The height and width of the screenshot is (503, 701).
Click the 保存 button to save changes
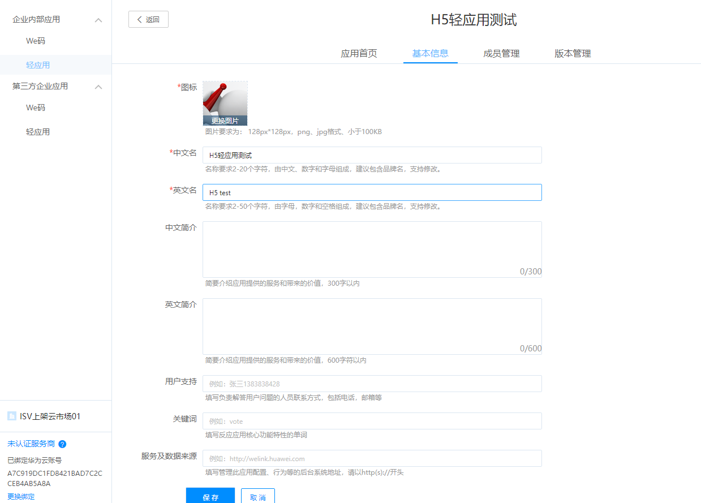pos(210,496)
